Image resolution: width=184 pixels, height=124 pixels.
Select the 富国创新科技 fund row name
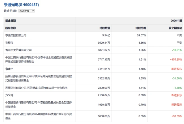[38, 116]
